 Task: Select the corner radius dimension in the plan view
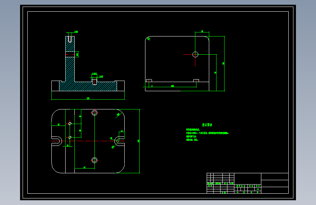pyautogui.click(x=118, y=115)
